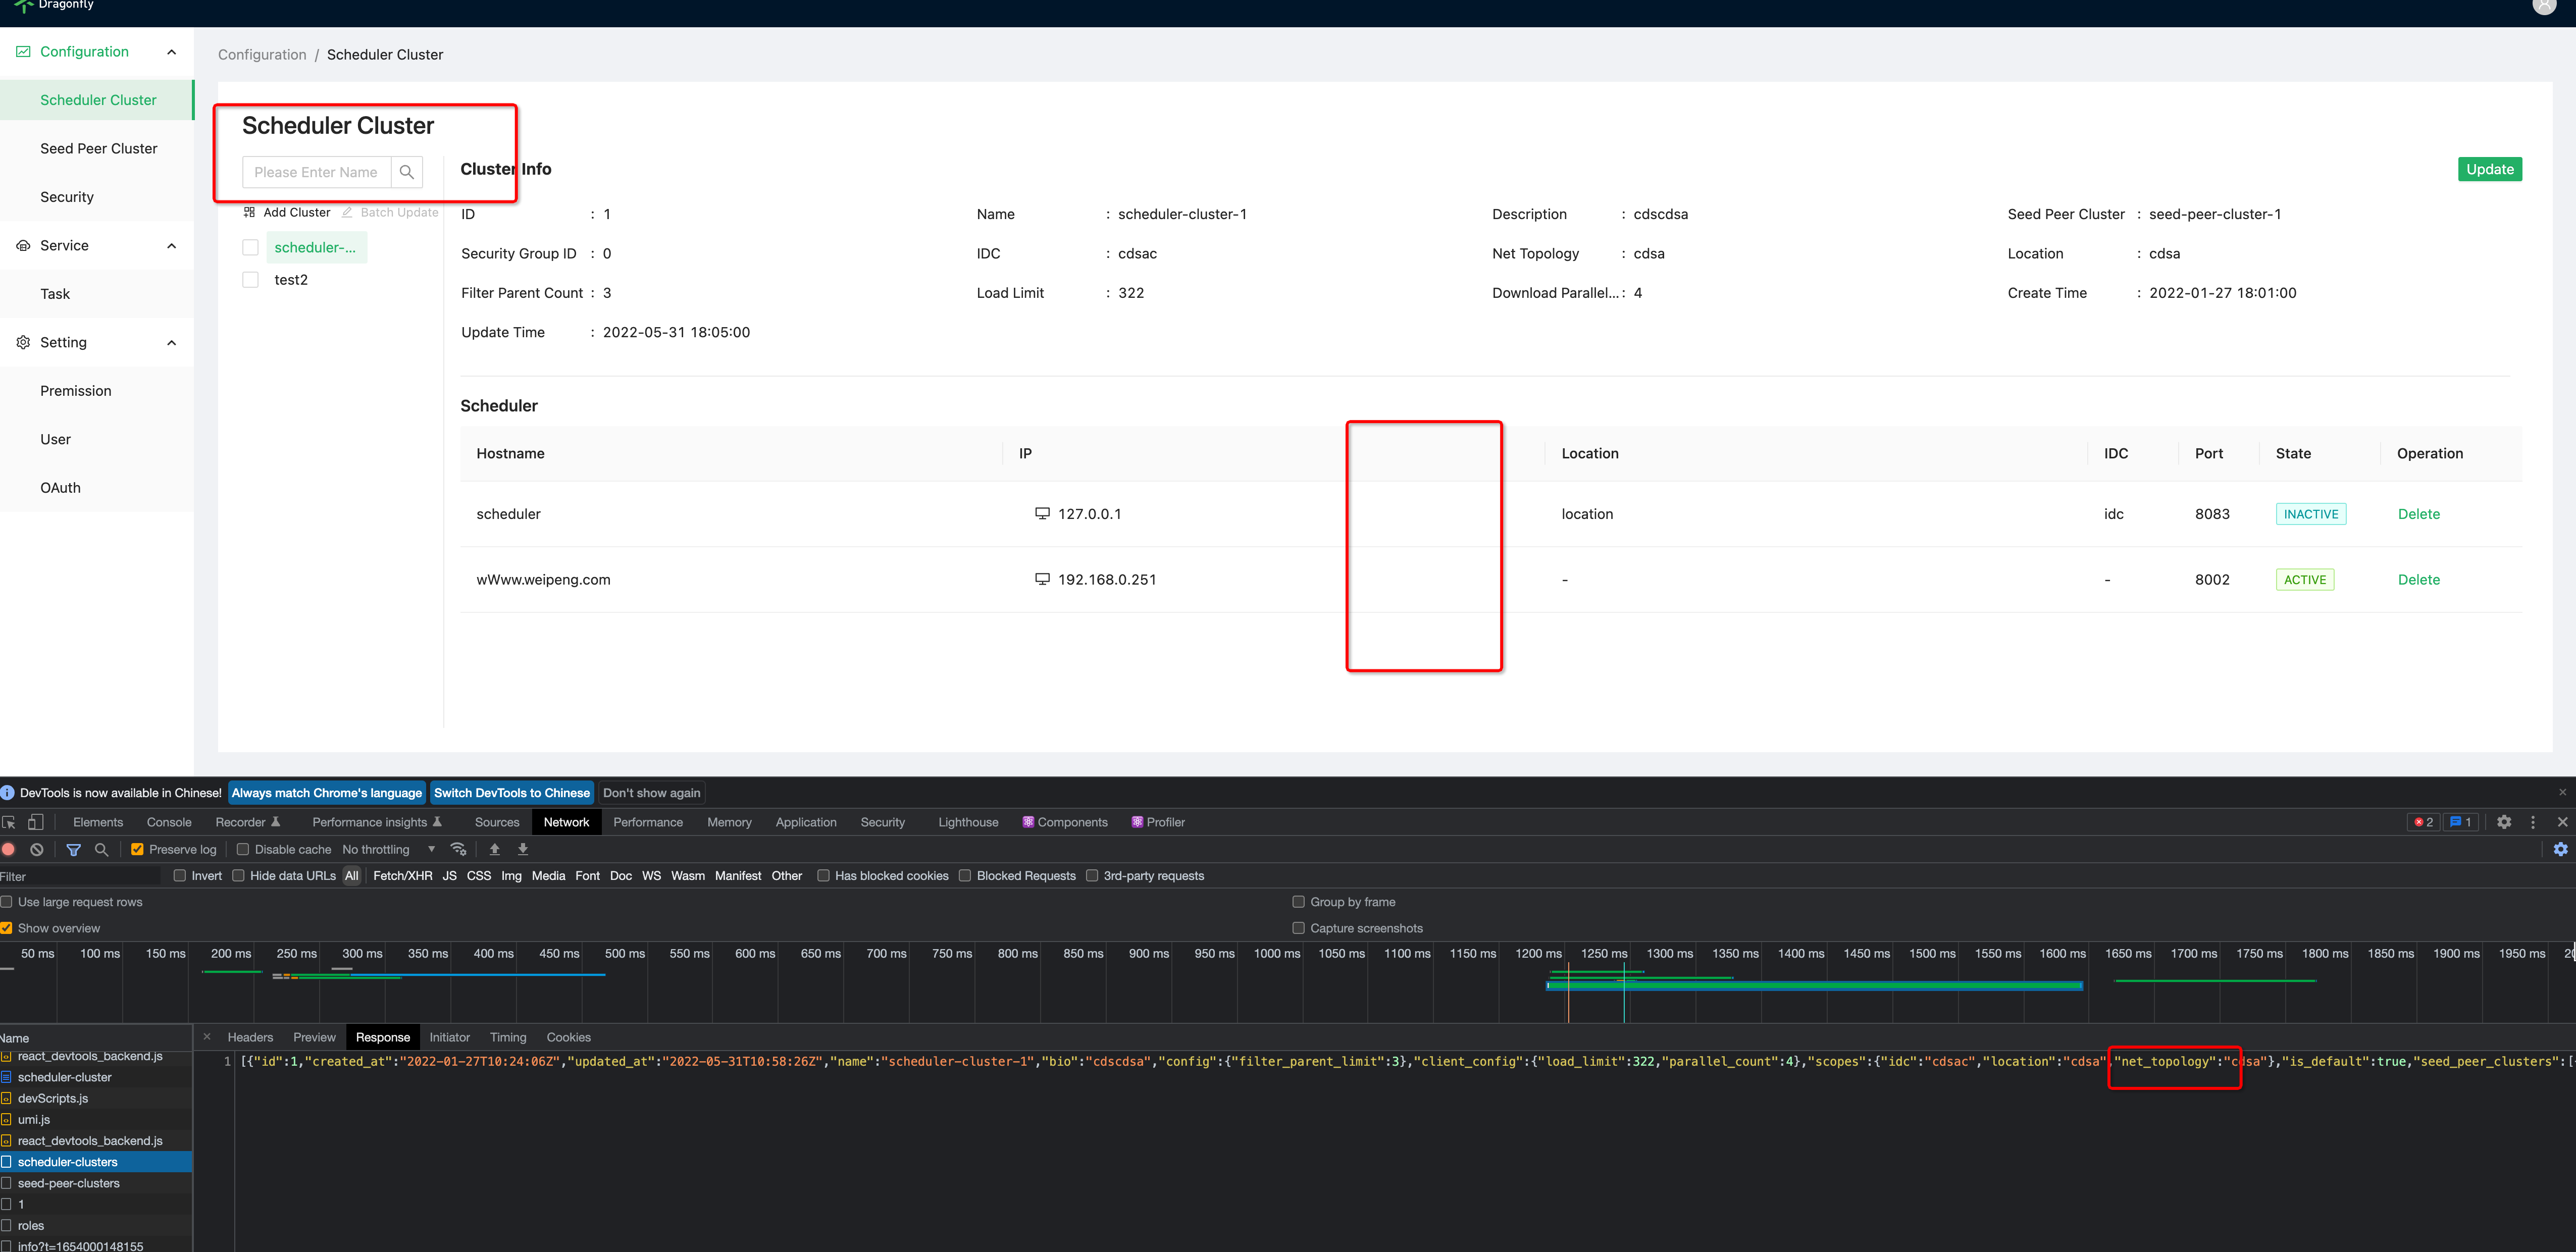
Task: Clear the network request log
Action: point(37,849)
